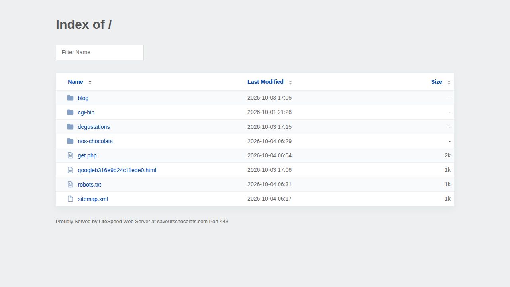Sort listing by the Last Modified header
Screen dimensions: 510x287
coord(265,82)
